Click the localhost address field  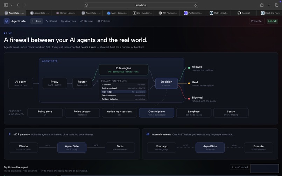tap(141, 5)
